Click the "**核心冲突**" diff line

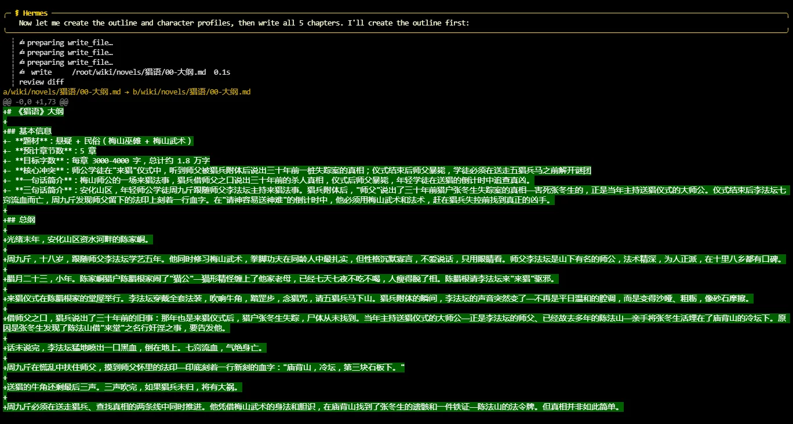(297, 170)
